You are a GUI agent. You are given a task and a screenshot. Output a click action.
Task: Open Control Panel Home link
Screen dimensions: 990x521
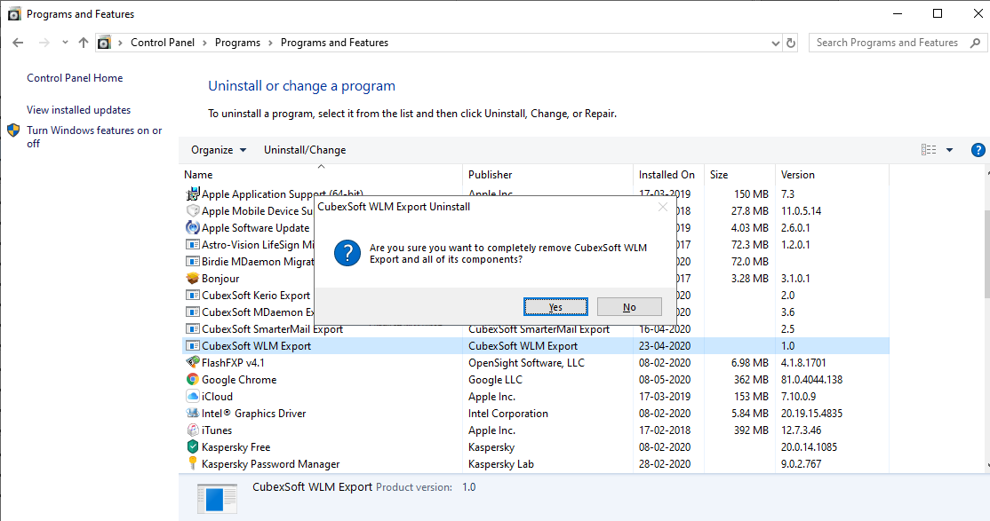(75, 77)
